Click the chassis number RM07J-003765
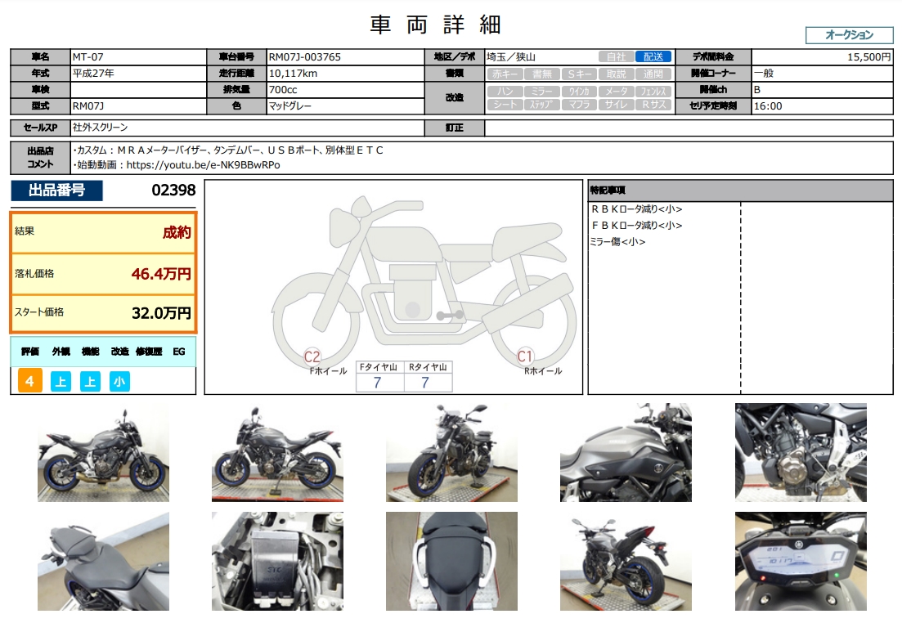The width and height of the screenshot is (902, 641). [345, 57]
